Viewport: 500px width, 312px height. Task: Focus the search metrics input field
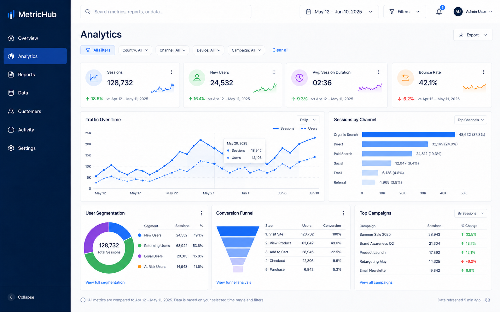tap(166, 12)
